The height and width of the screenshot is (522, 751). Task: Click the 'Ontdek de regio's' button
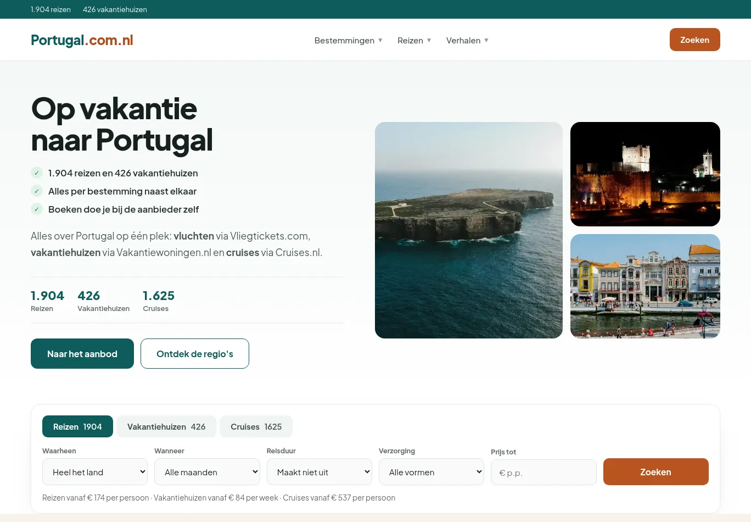(195, 354)
